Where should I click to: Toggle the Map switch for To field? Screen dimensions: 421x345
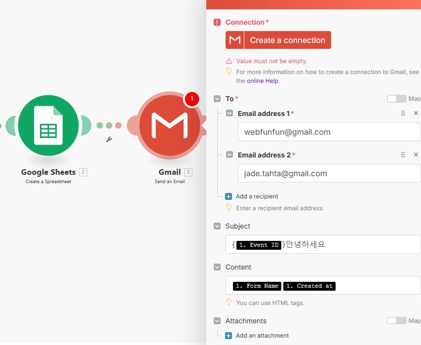click(x=396, y=99)
